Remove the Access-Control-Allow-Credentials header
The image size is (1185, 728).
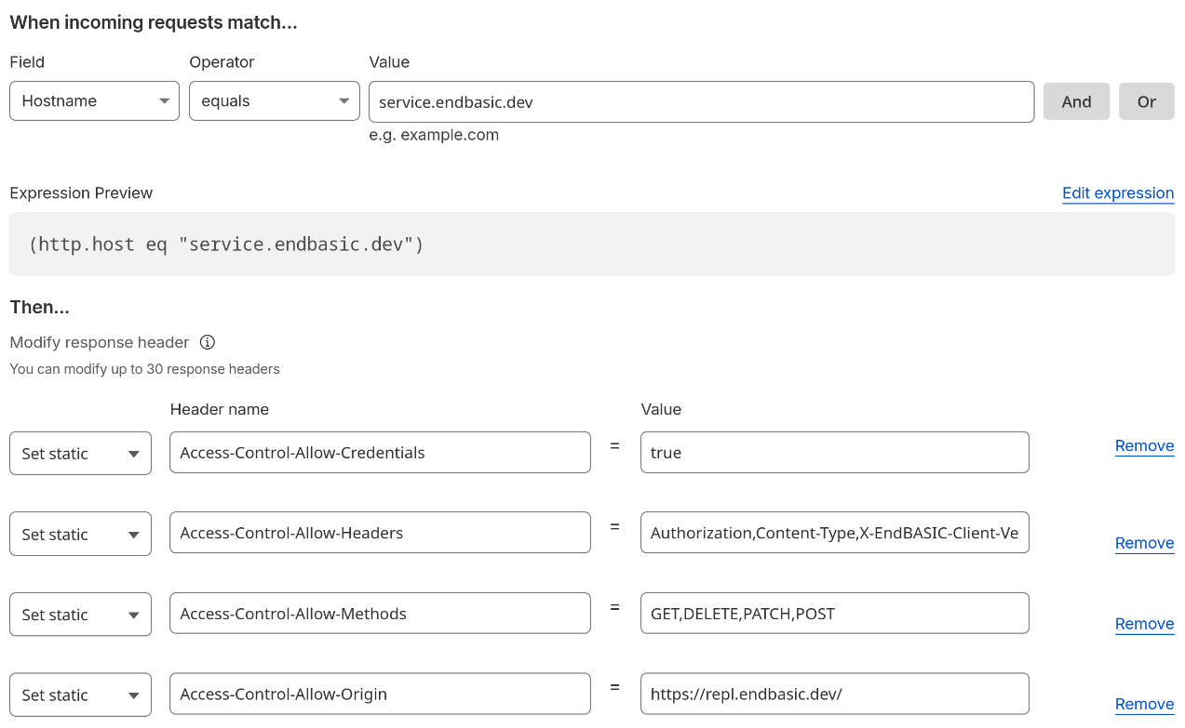point(1144,446)
